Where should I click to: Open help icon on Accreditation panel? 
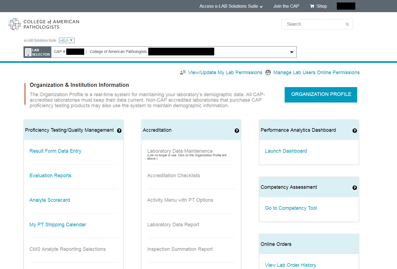(237, 131)
